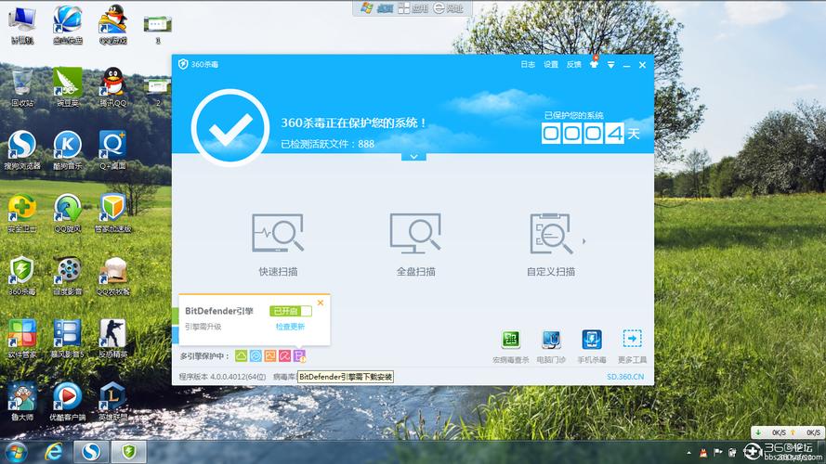Open 电脑门诊 PC clinic tool
Image resolution: width=826 pixels, height=464 pixels.
551,347
